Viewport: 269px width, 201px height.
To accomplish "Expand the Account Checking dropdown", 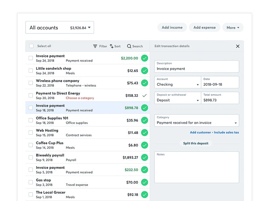I will point(178,82).
